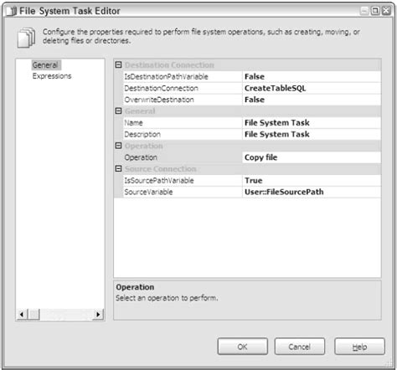This screenshot has width=397, height=370.
Task: Click right arrow of the pane scrollbar
Action: point(98,315)
